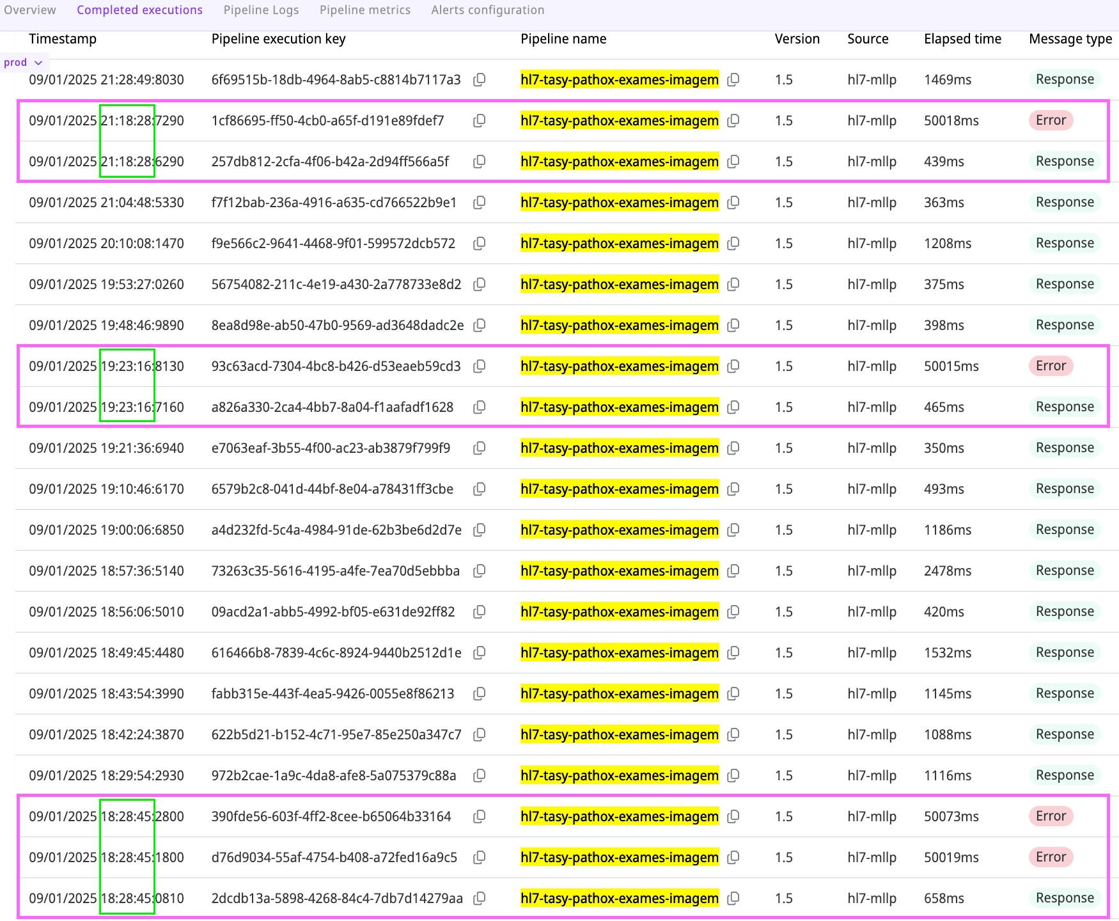
Task: Click the Error badge with 50018ms elapsed
Action: click(x=1051, y=120)
